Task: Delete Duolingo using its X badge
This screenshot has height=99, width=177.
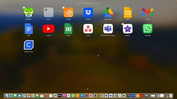Action: 24,8
